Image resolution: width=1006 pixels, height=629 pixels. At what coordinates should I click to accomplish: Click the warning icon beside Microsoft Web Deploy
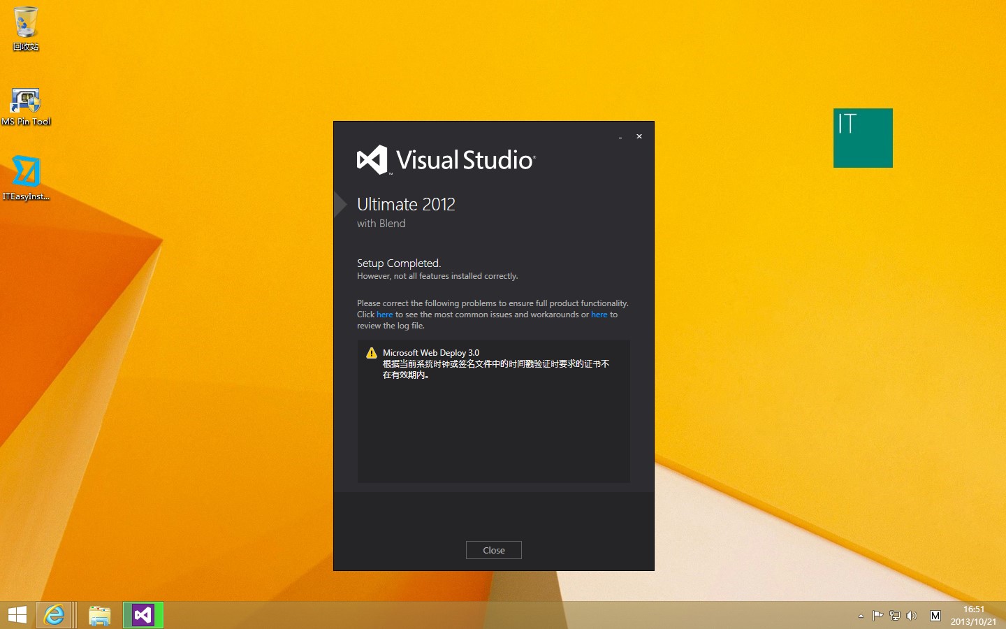tap(372, 353)
